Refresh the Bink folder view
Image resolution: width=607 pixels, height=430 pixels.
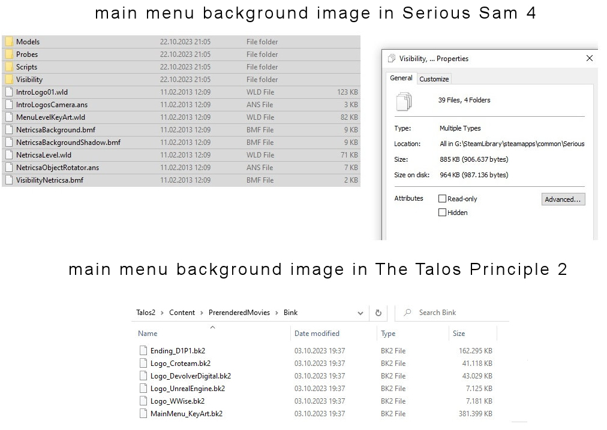click(378, 313)
